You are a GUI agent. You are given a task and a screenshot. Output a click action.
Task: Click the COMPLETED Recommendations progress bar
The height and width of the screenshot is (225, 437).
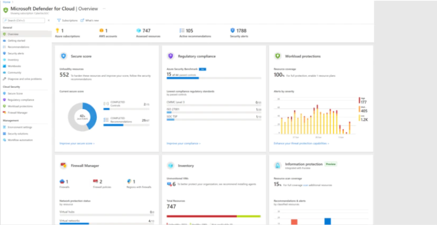coord(126,125)
